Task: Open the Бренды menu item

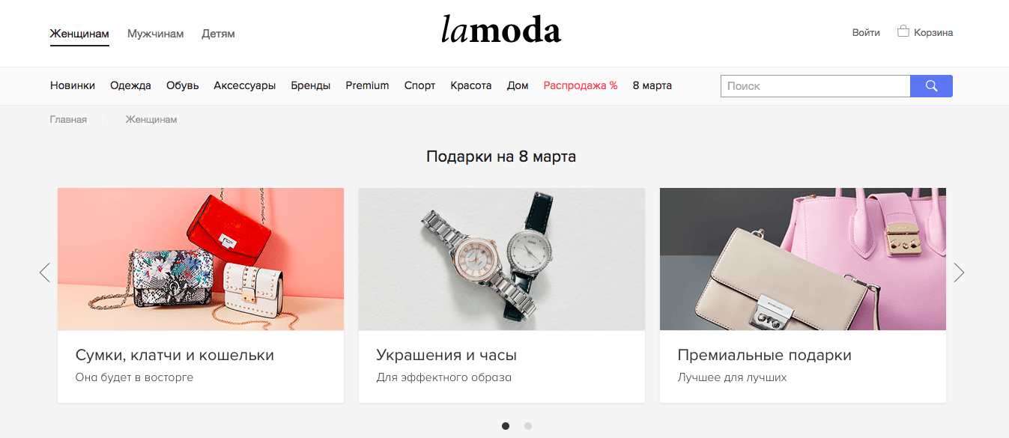Action: coord(311,85)
